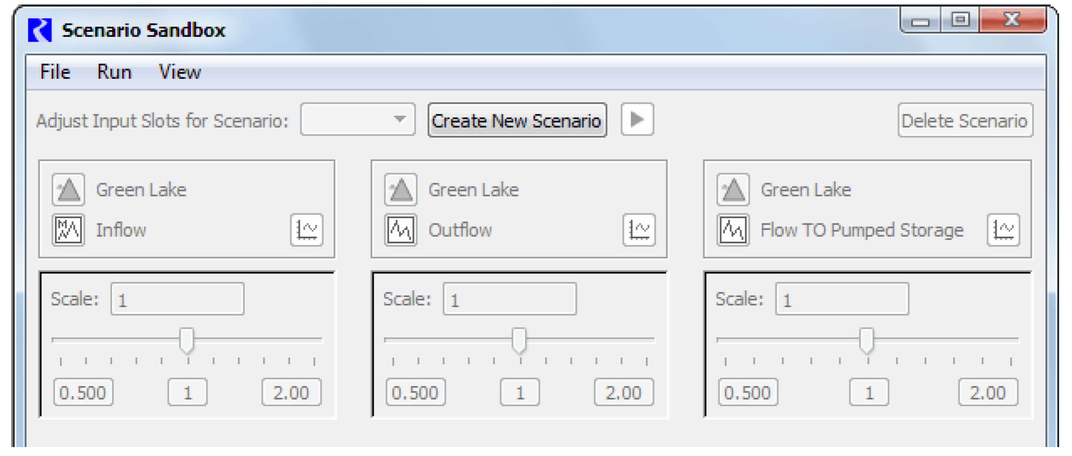1072x456 pixels.
Task: Click the Inflow scale slider handle
Action: 187,340
